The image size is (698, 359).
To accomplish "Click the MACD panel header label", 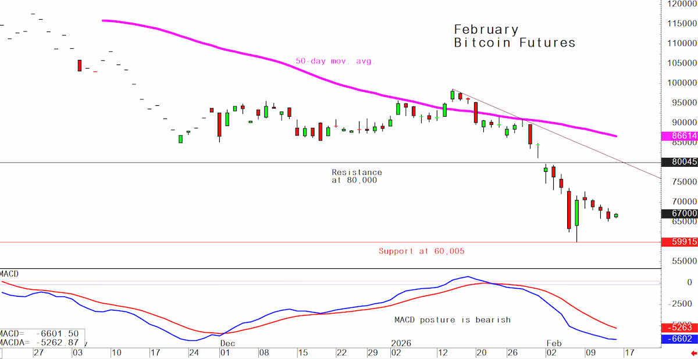I will tap(10, 273).
